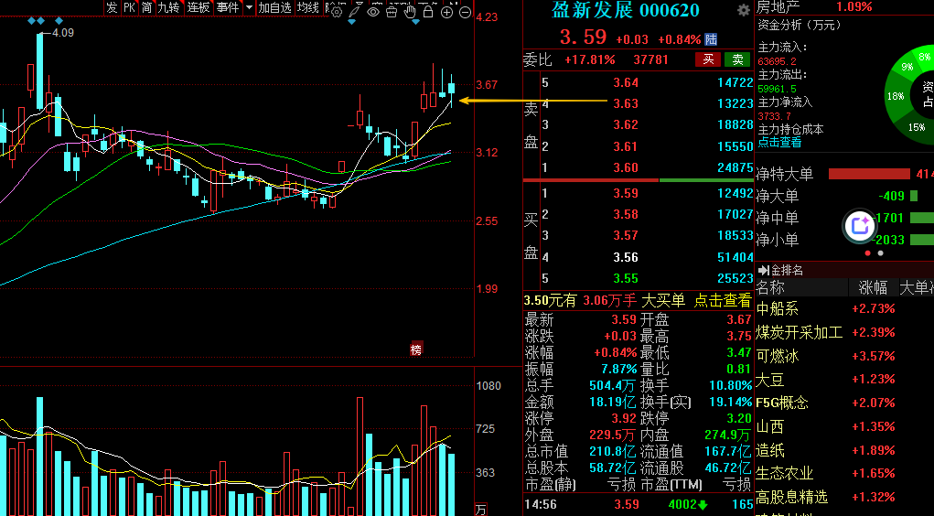Click the red 买 buy button
Image resolution: width=934 pixels, height=516 pixels.
pyautogui.click(x=708, y=59)
